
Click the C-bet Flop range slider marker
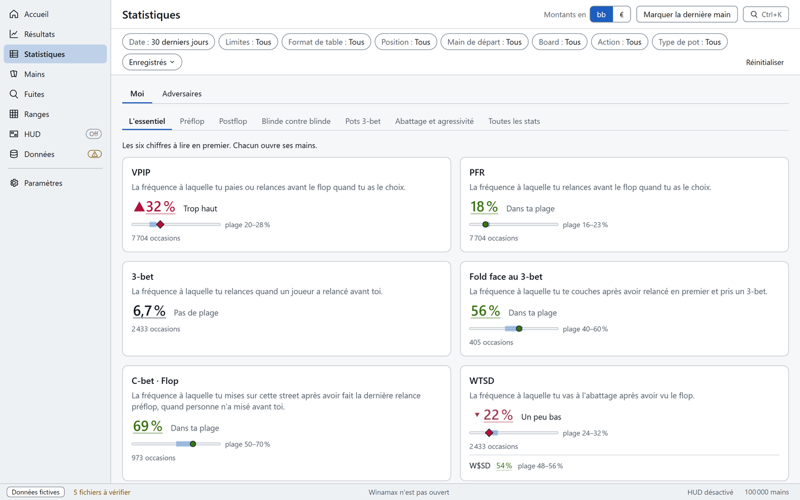[x=193, y=444]
